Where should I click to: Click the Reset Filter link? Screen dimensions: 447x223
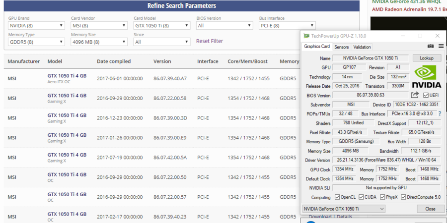click(209, 41)
